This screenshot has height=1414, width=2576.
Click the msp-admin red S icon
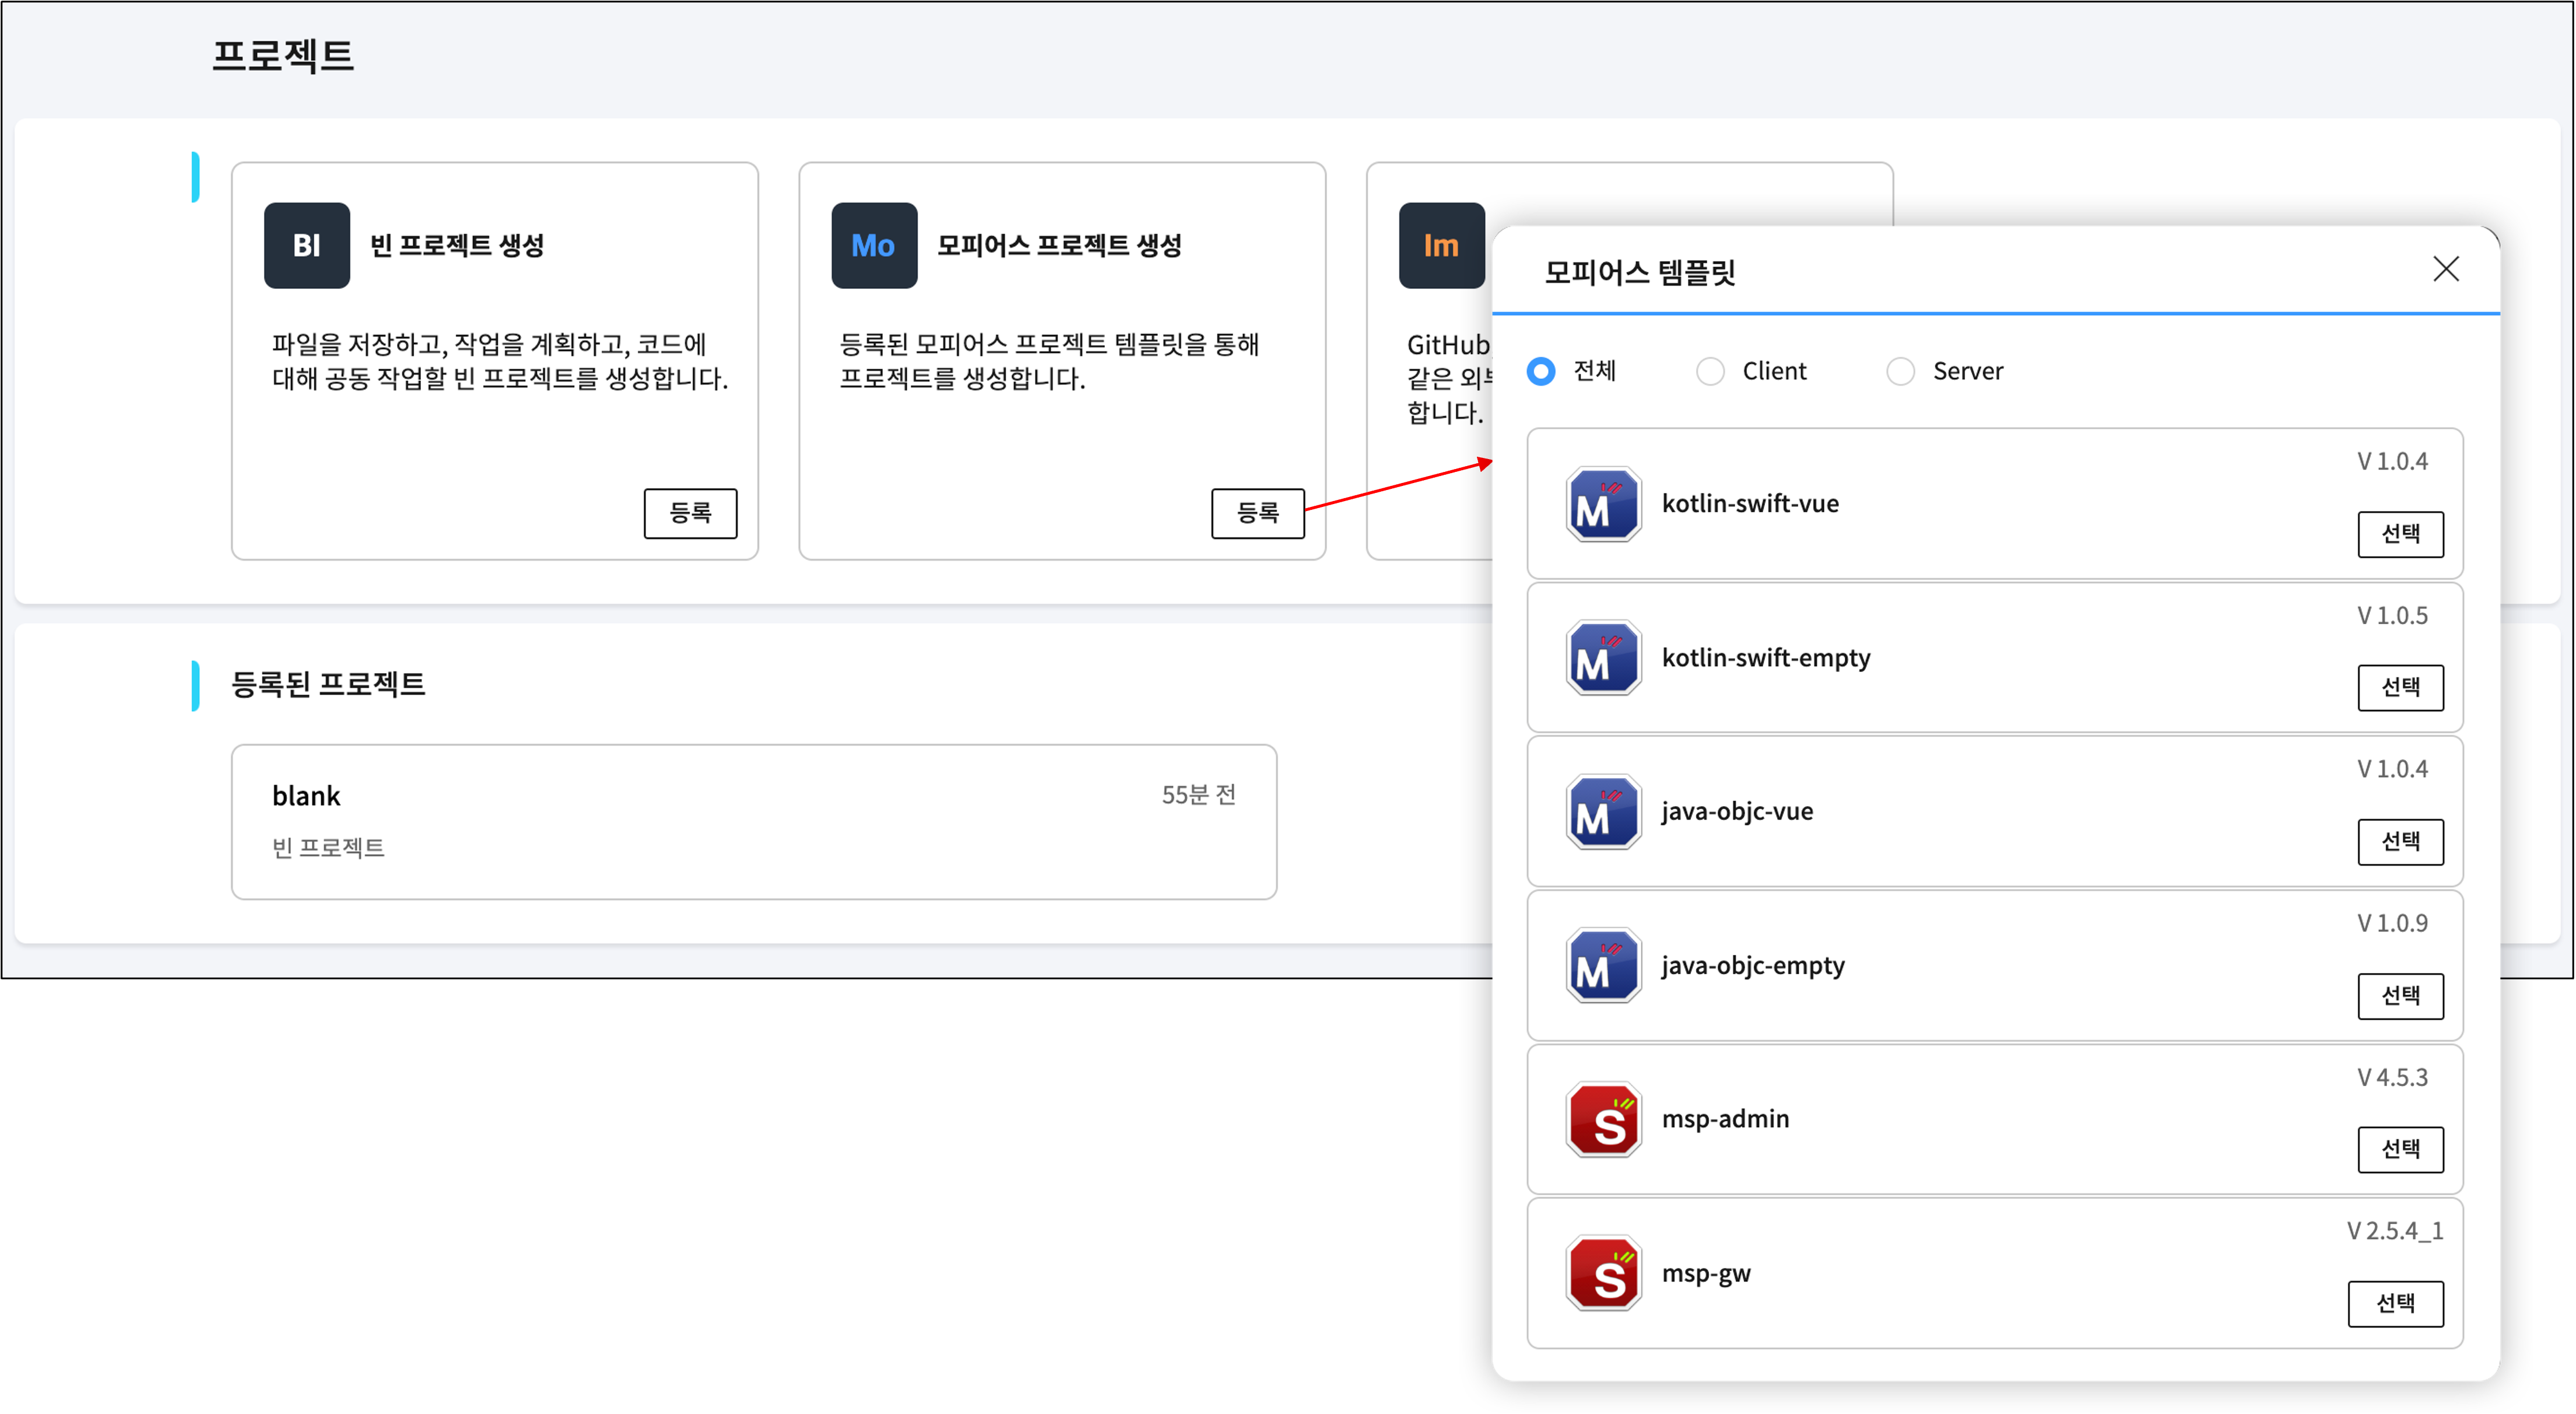pyautogui.click(x=1603, y=1120)
